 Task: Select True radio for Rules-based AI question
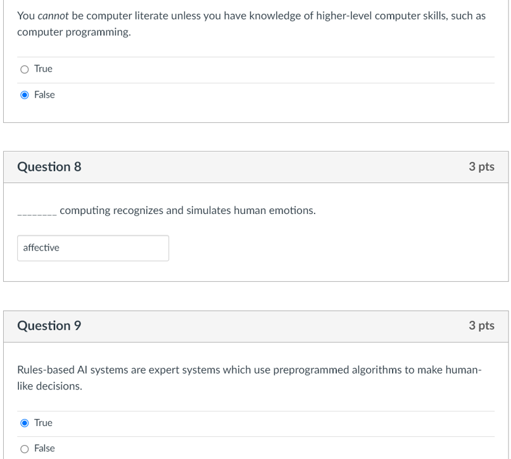pos(25,423)
